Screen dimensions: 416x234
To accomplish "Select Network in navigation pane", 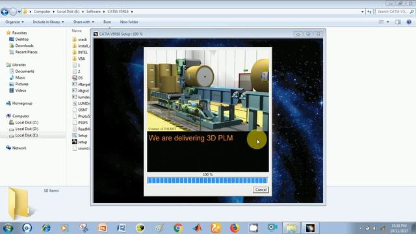I will tap(19, 148).
